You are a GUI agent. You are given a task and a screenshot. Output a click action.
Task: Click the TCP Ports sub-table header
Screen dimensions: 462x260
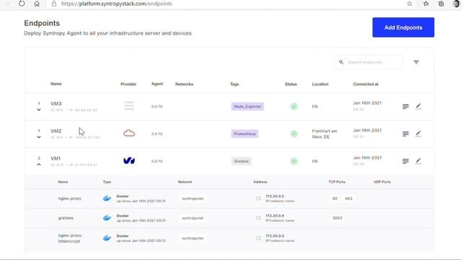(x=337, y=182)
